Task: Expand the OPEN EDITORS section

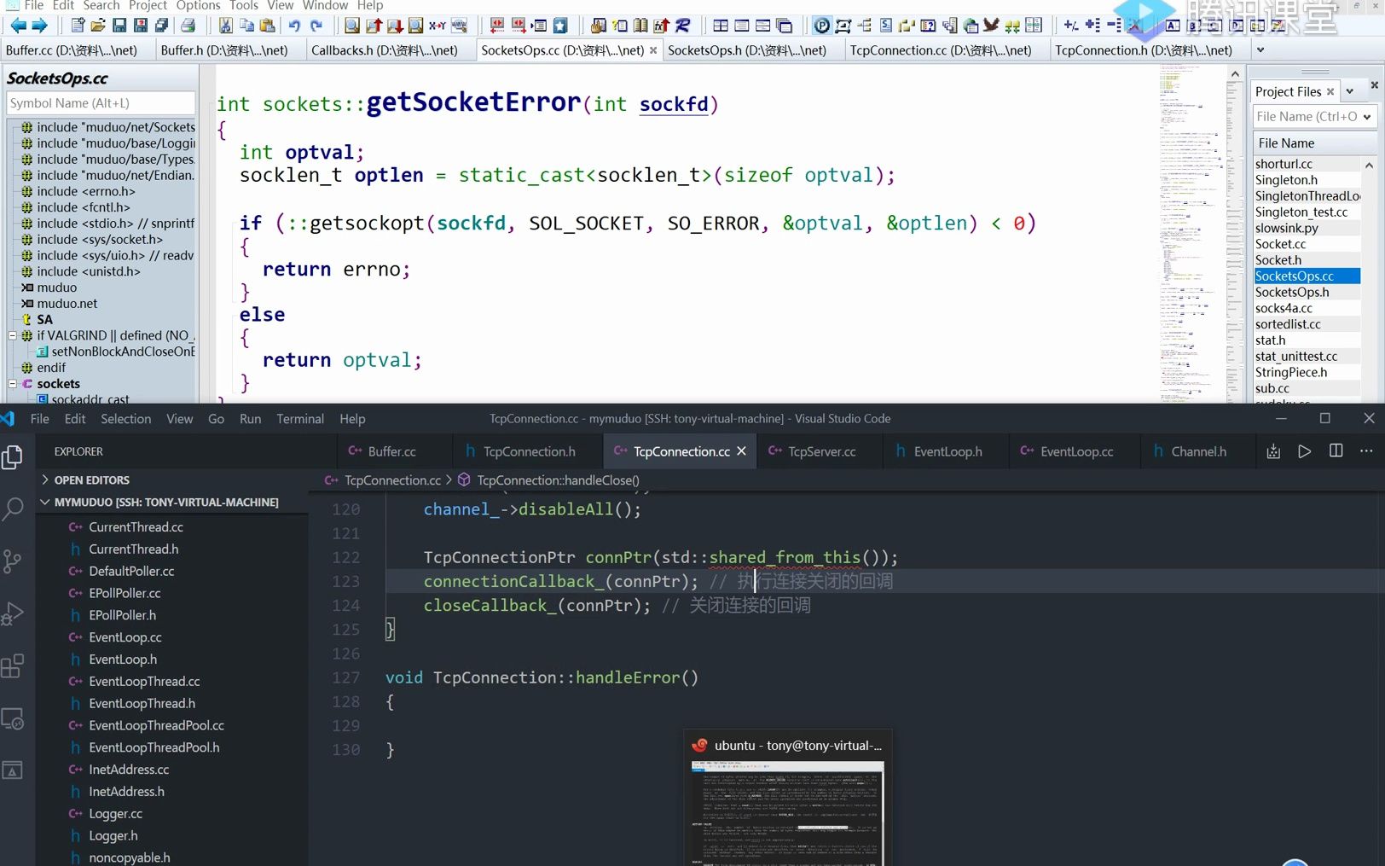Action: pos(46,480)
